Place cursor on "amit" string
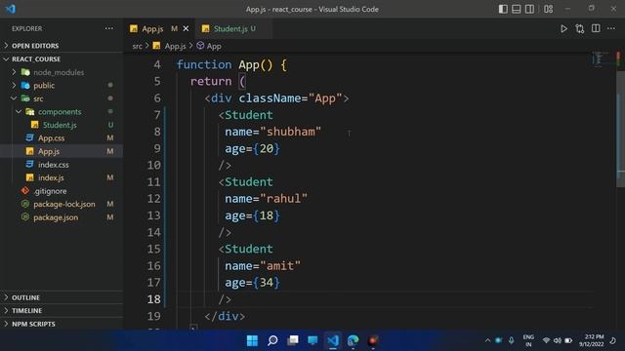Image resolution: width=625 pixels, height=351 pixels. [280, 266]
